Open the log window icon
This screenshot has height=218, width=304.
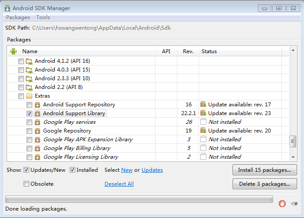(294, 204)
